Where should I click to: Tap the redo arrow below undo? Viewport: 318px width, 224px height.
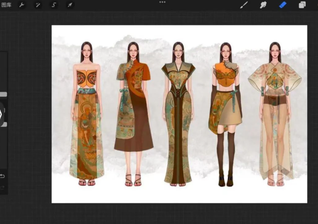[x=2, y=187]
